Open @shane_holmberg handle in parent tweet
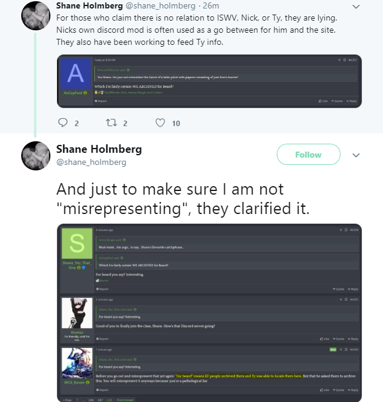The image size is (383, 402). click(160, 5)
